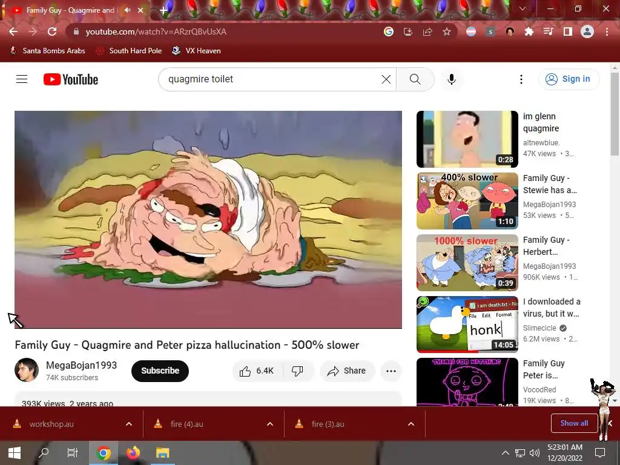This screenshot has width=620, height=465.
Task: Launch Firefox from the taskbar
Action: (133, 453)
